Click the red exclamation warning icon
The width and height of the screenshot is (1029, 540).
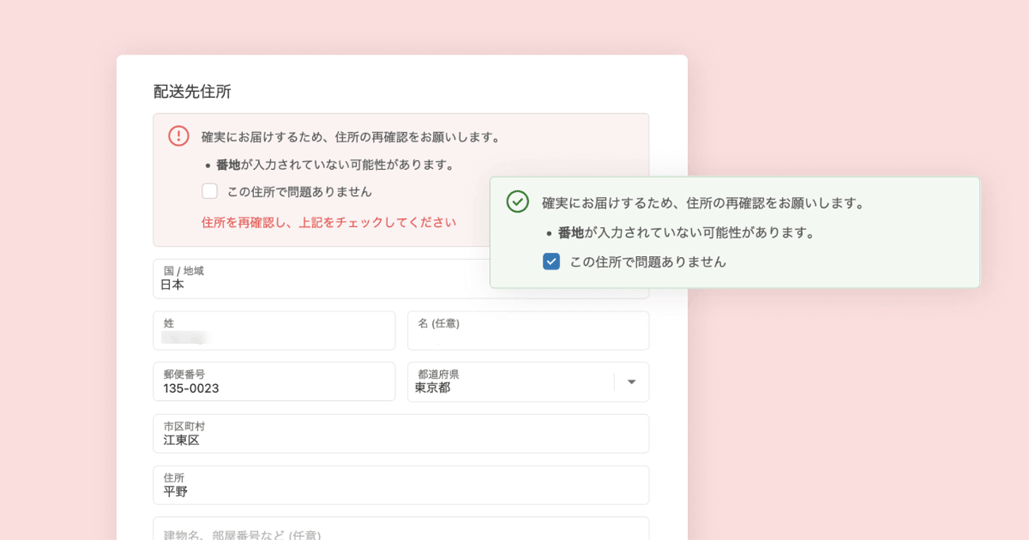[179, 136]
